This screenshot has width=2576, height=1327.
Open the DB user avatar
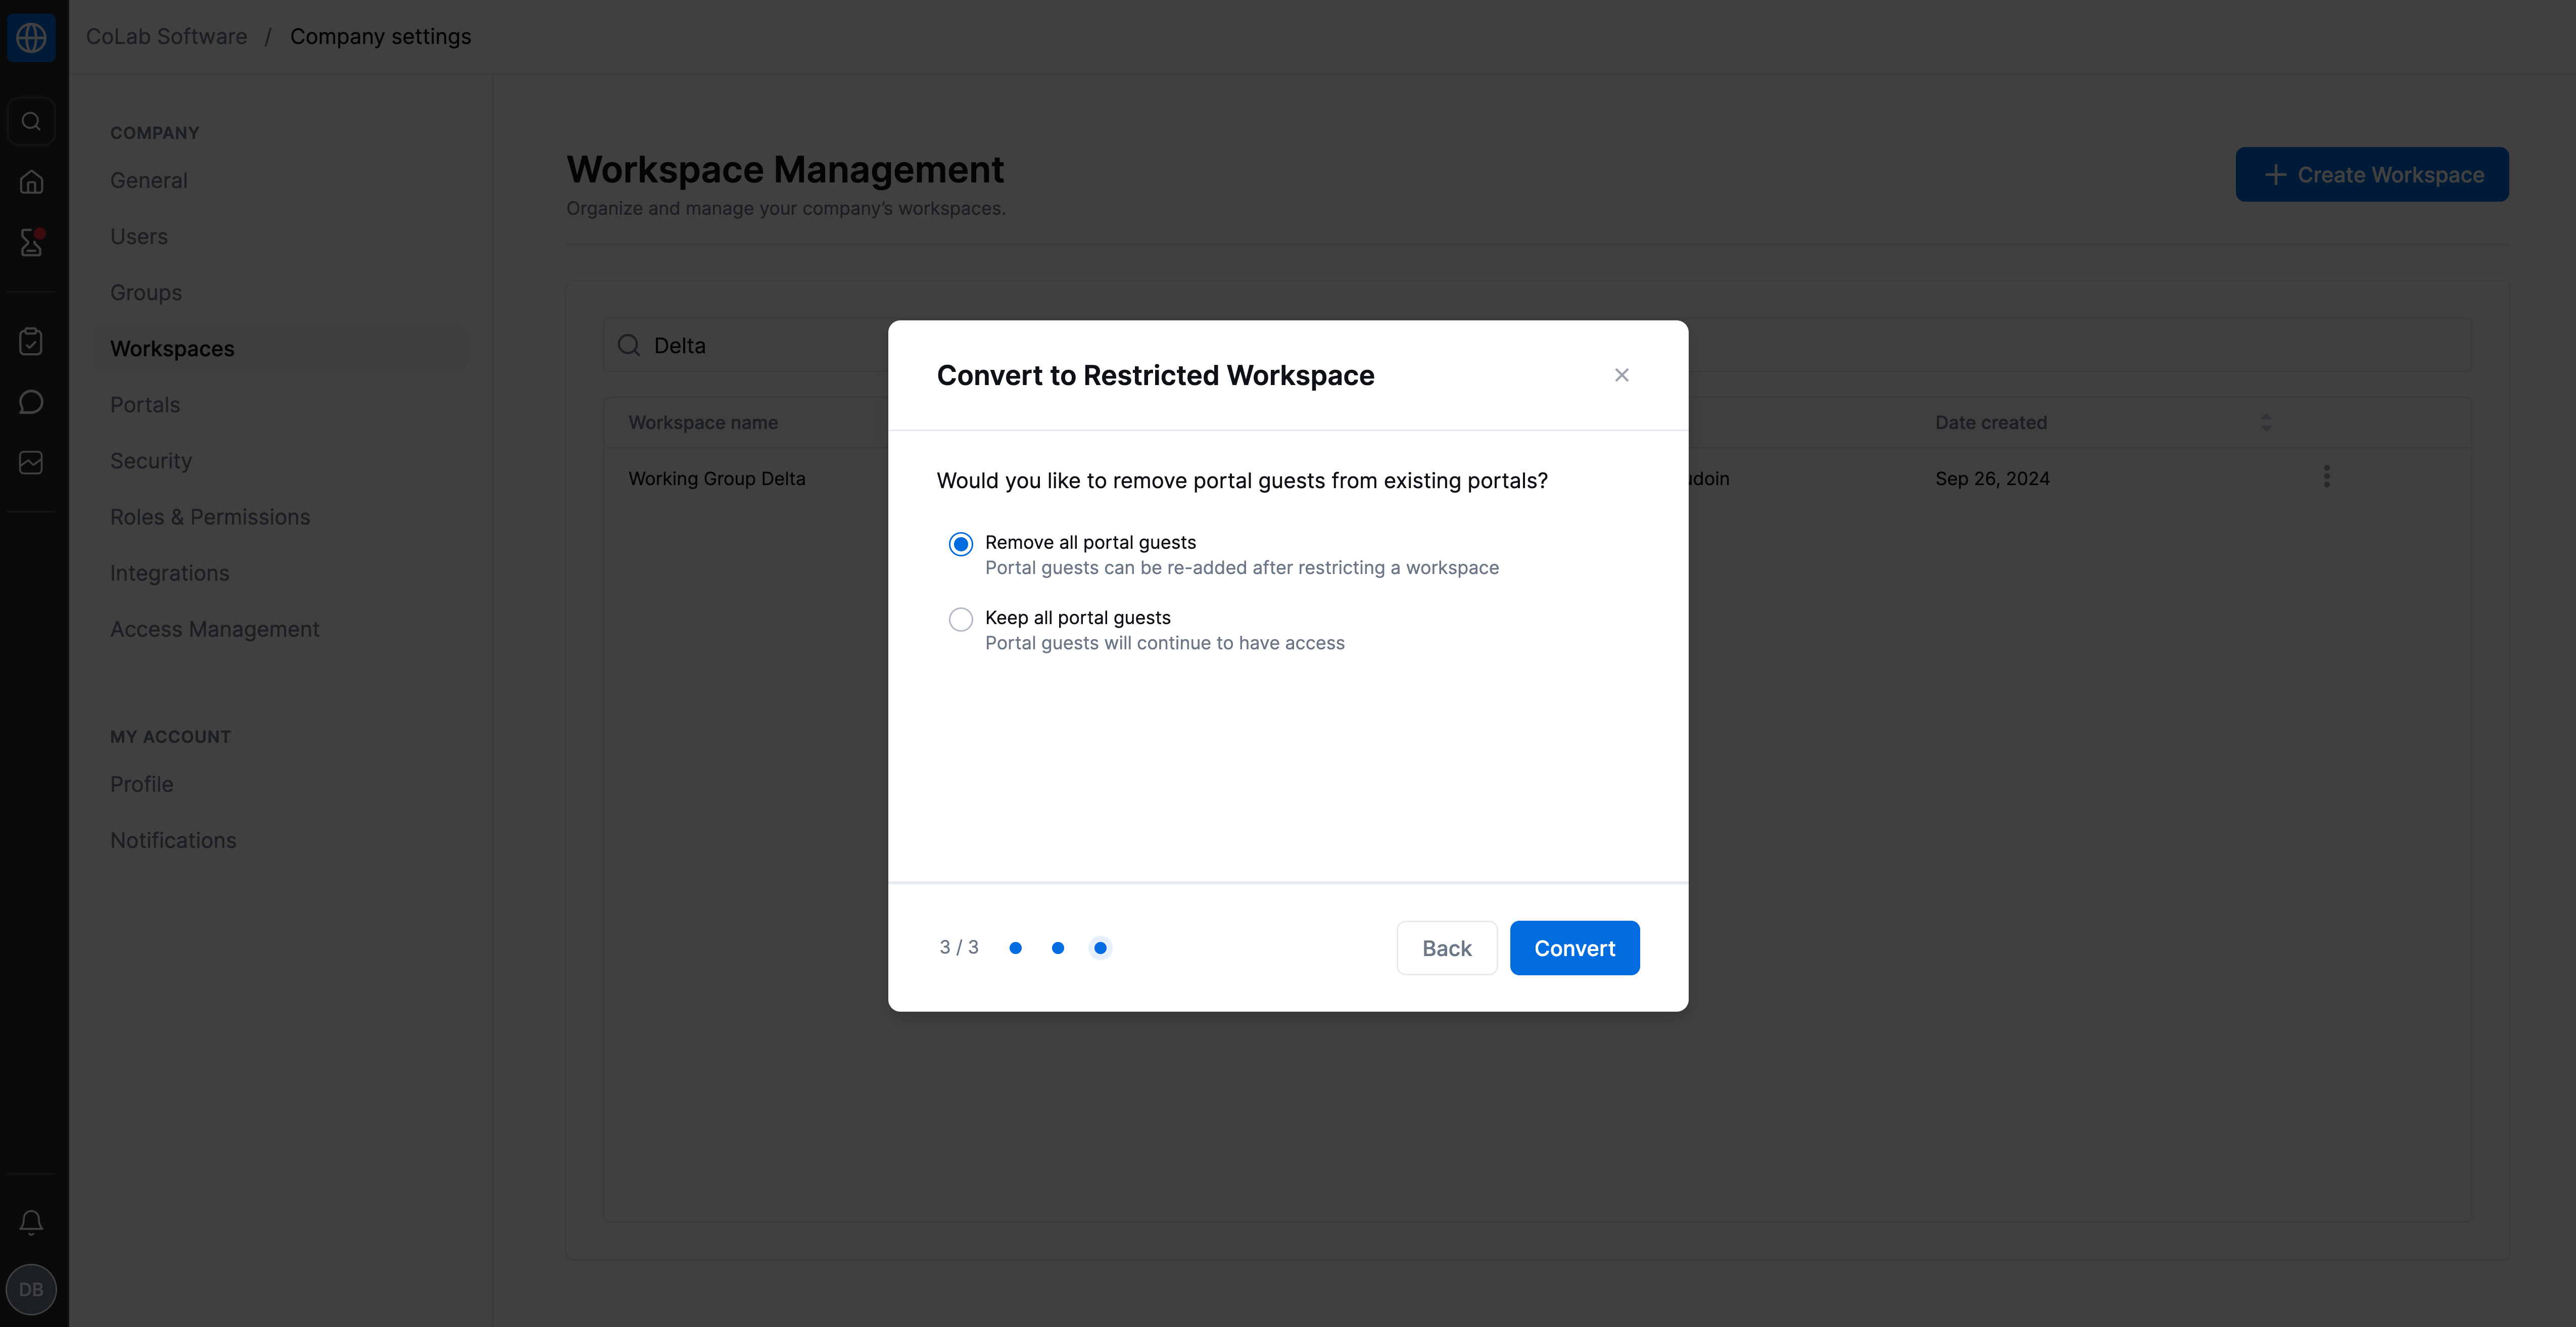coord(31,1289)
